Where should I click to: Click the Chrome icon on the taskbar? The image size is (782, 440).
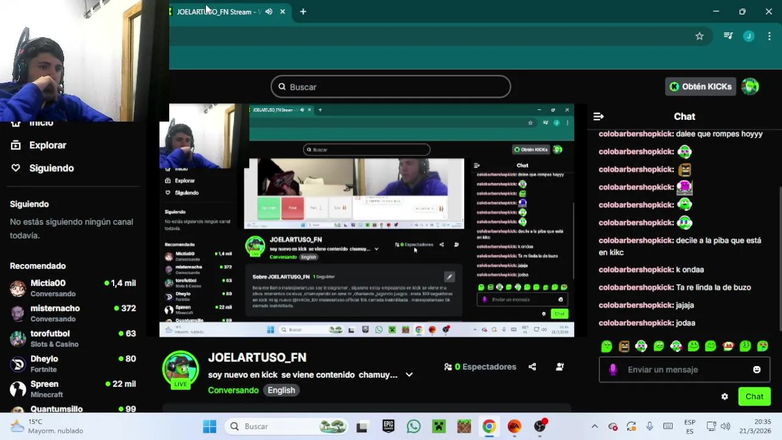(x=489, y=427)
